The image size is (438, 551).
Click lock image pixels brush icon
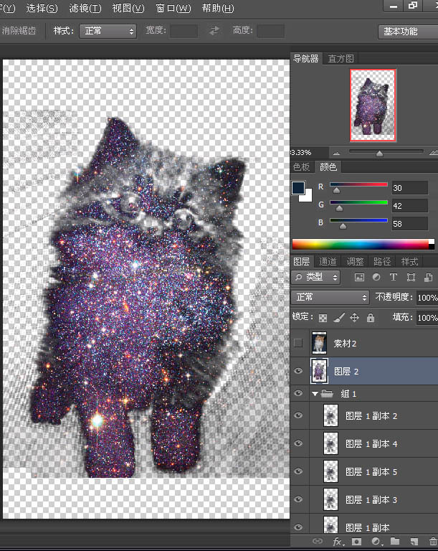338,318
